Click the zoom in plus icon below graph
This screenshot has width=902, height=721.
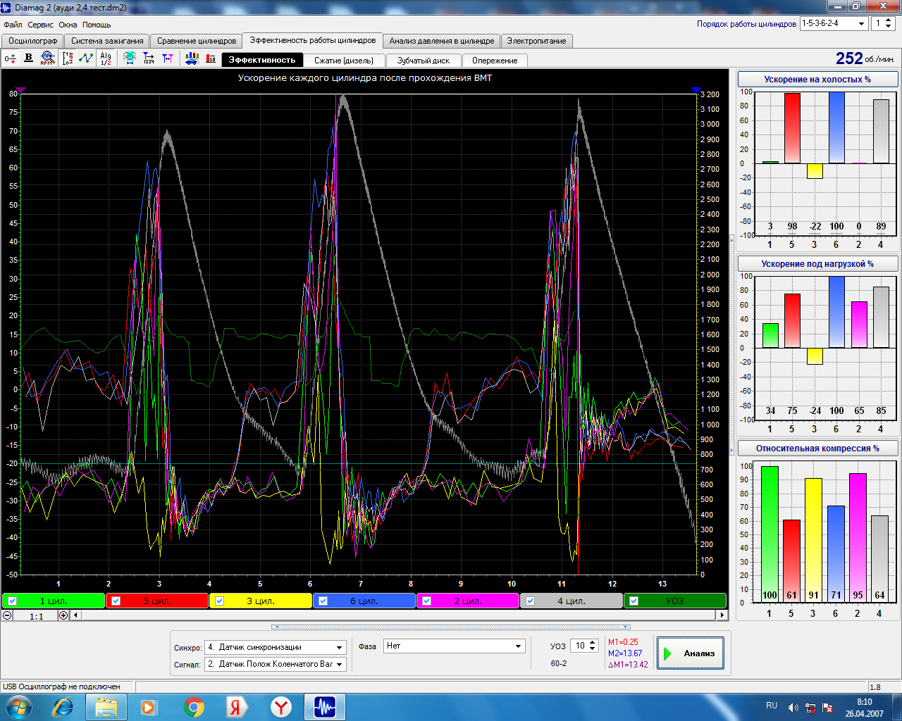coord(63,615)
